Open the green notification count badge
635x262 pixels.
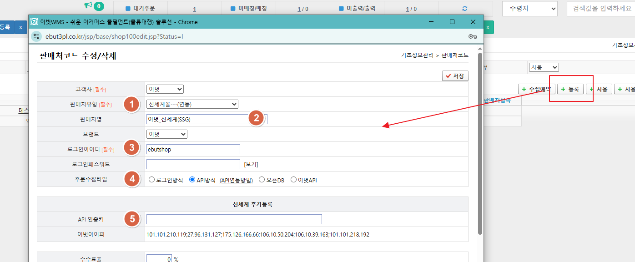99,6
